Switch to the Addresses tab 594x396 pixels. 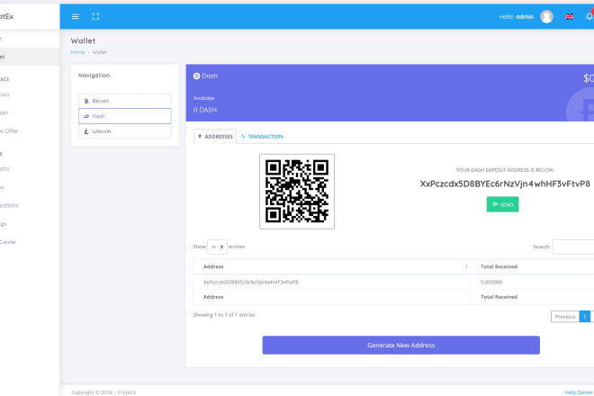point(215,137)
